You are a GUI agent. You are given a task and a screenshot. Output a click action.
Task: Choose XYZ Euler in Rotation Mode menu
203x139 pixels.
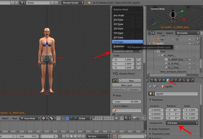(128, 42)
